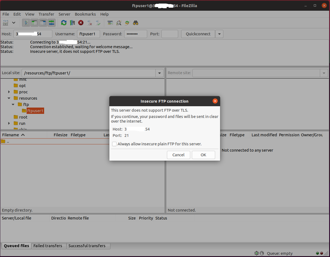This screenshot has width=330, height=257.
Task: Expand the proc folder in tree
Action: pos(9,92)
